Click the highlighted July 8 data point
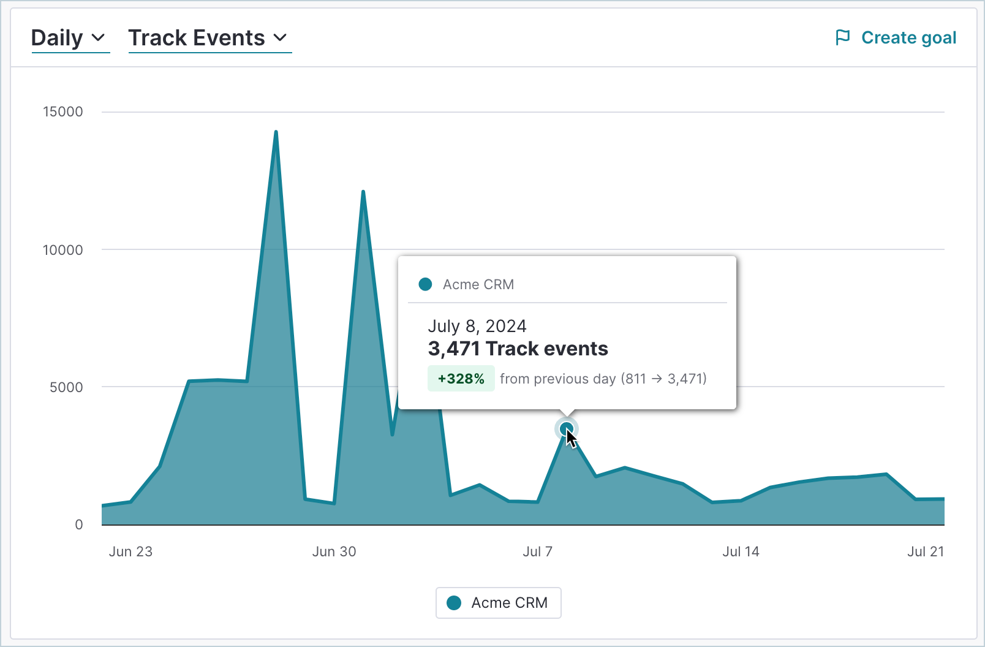This screenshot has height=647, width=985. (567, 429)
